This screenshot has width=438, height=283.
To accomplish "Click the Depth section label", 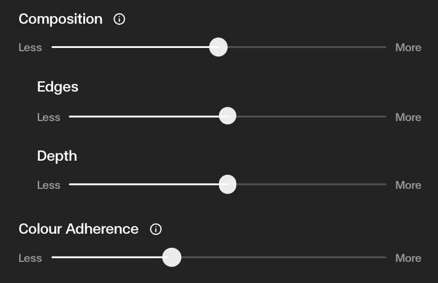I will click(x=57, y=156).
